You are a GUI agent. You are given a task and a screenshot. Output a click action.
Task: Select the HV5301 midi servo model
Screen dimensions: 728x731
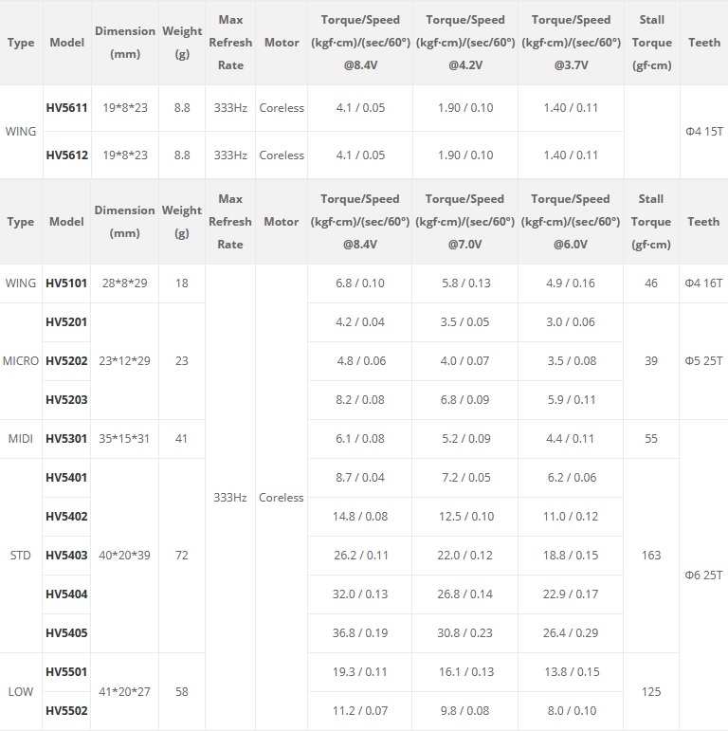pos(66,439)
